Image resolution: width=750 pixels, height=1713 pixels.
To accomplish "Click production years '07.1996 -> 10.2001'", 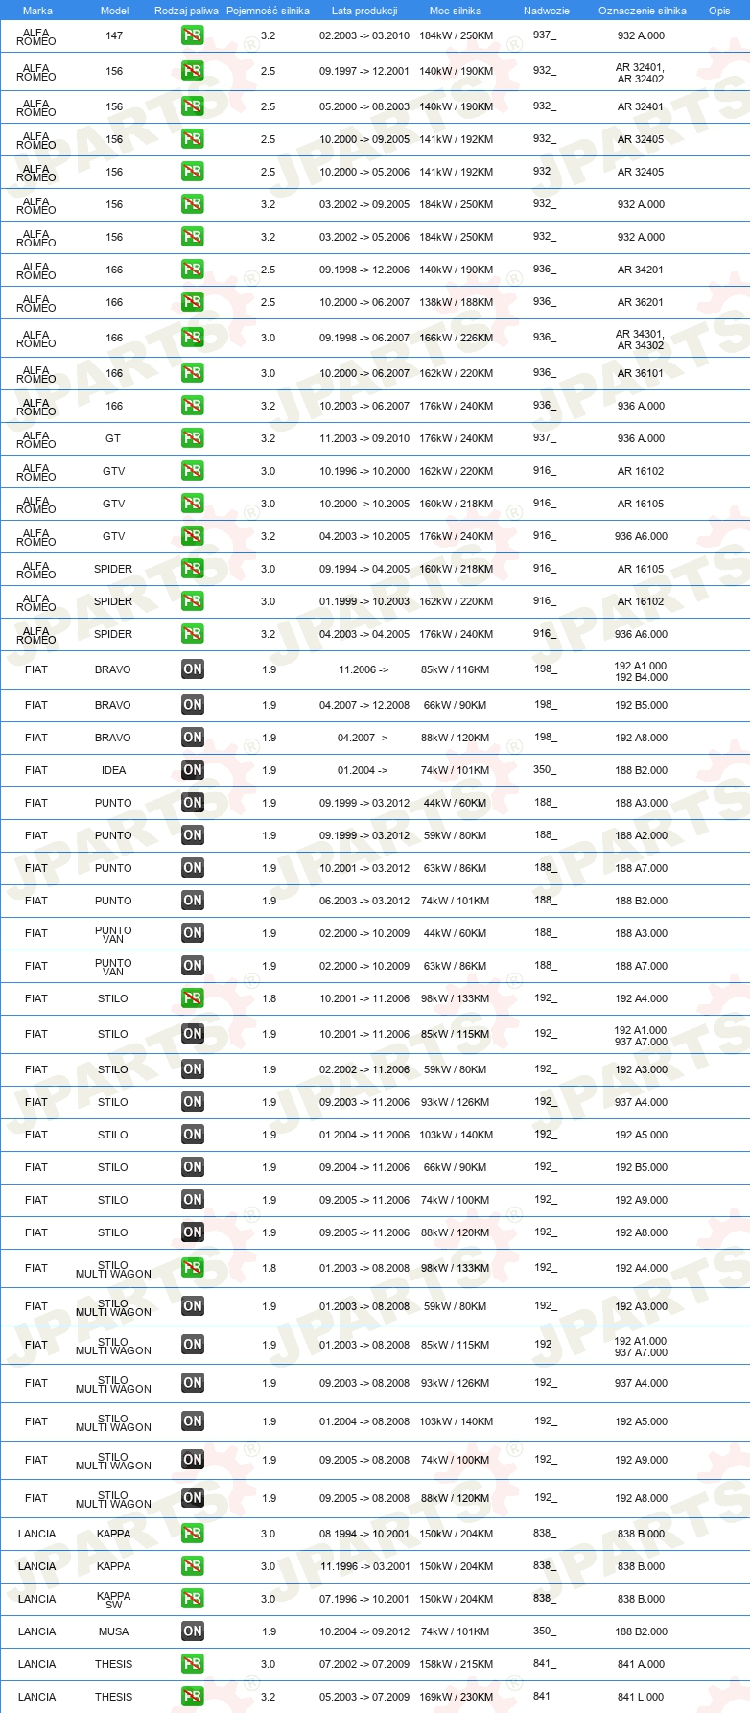I will (x=364, y=1599).
